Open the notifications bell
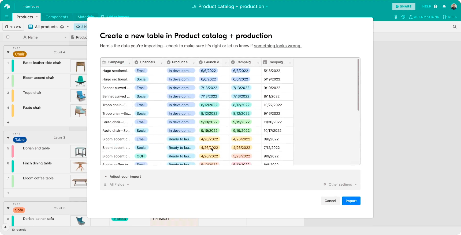Screen dimensions: 461x235 (x=444, y=6)
